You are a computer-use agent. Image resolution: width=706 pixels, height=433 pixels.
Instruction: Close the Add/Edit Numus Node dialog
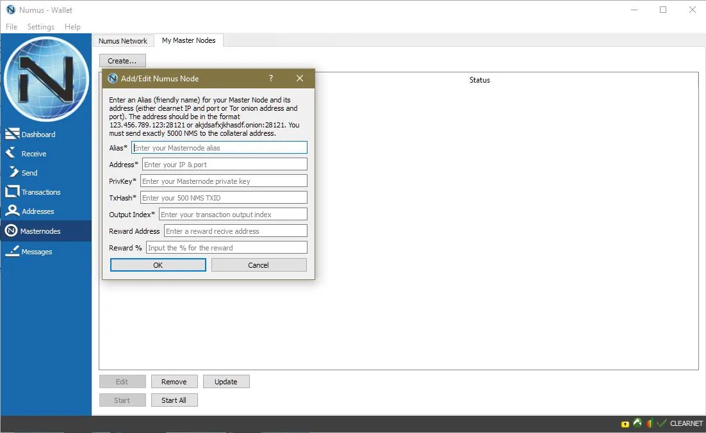coord(300,78)
